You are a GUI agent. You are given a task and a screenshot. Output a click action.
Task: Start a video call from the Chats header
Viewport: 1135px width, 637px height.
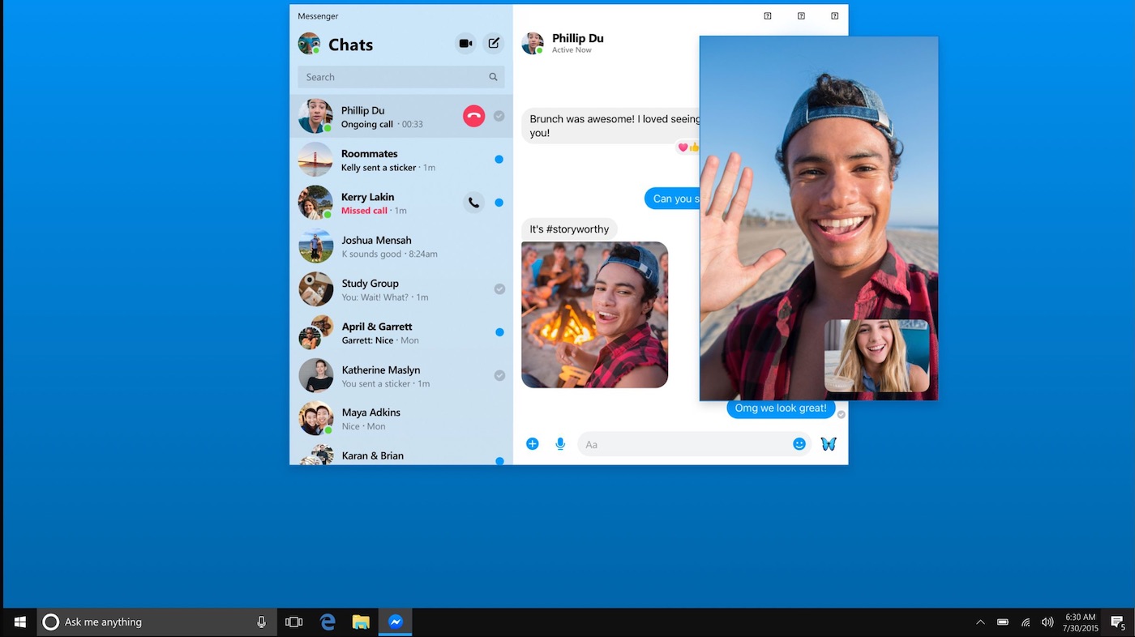[465, 44]
